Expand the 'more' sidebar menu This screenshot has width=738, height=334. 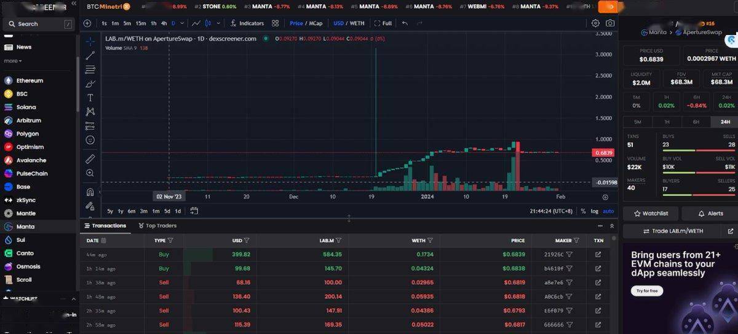click(x=12, y=61)
